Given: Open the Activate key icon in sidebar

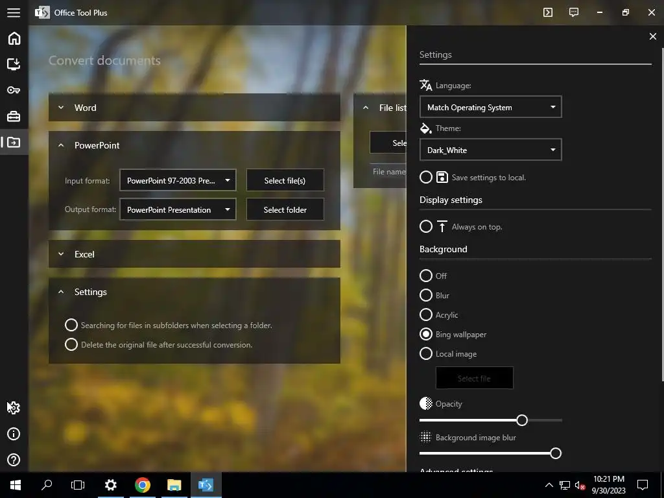Looking at the screenshot, I should pyautogui.click(x=14, y=90).
